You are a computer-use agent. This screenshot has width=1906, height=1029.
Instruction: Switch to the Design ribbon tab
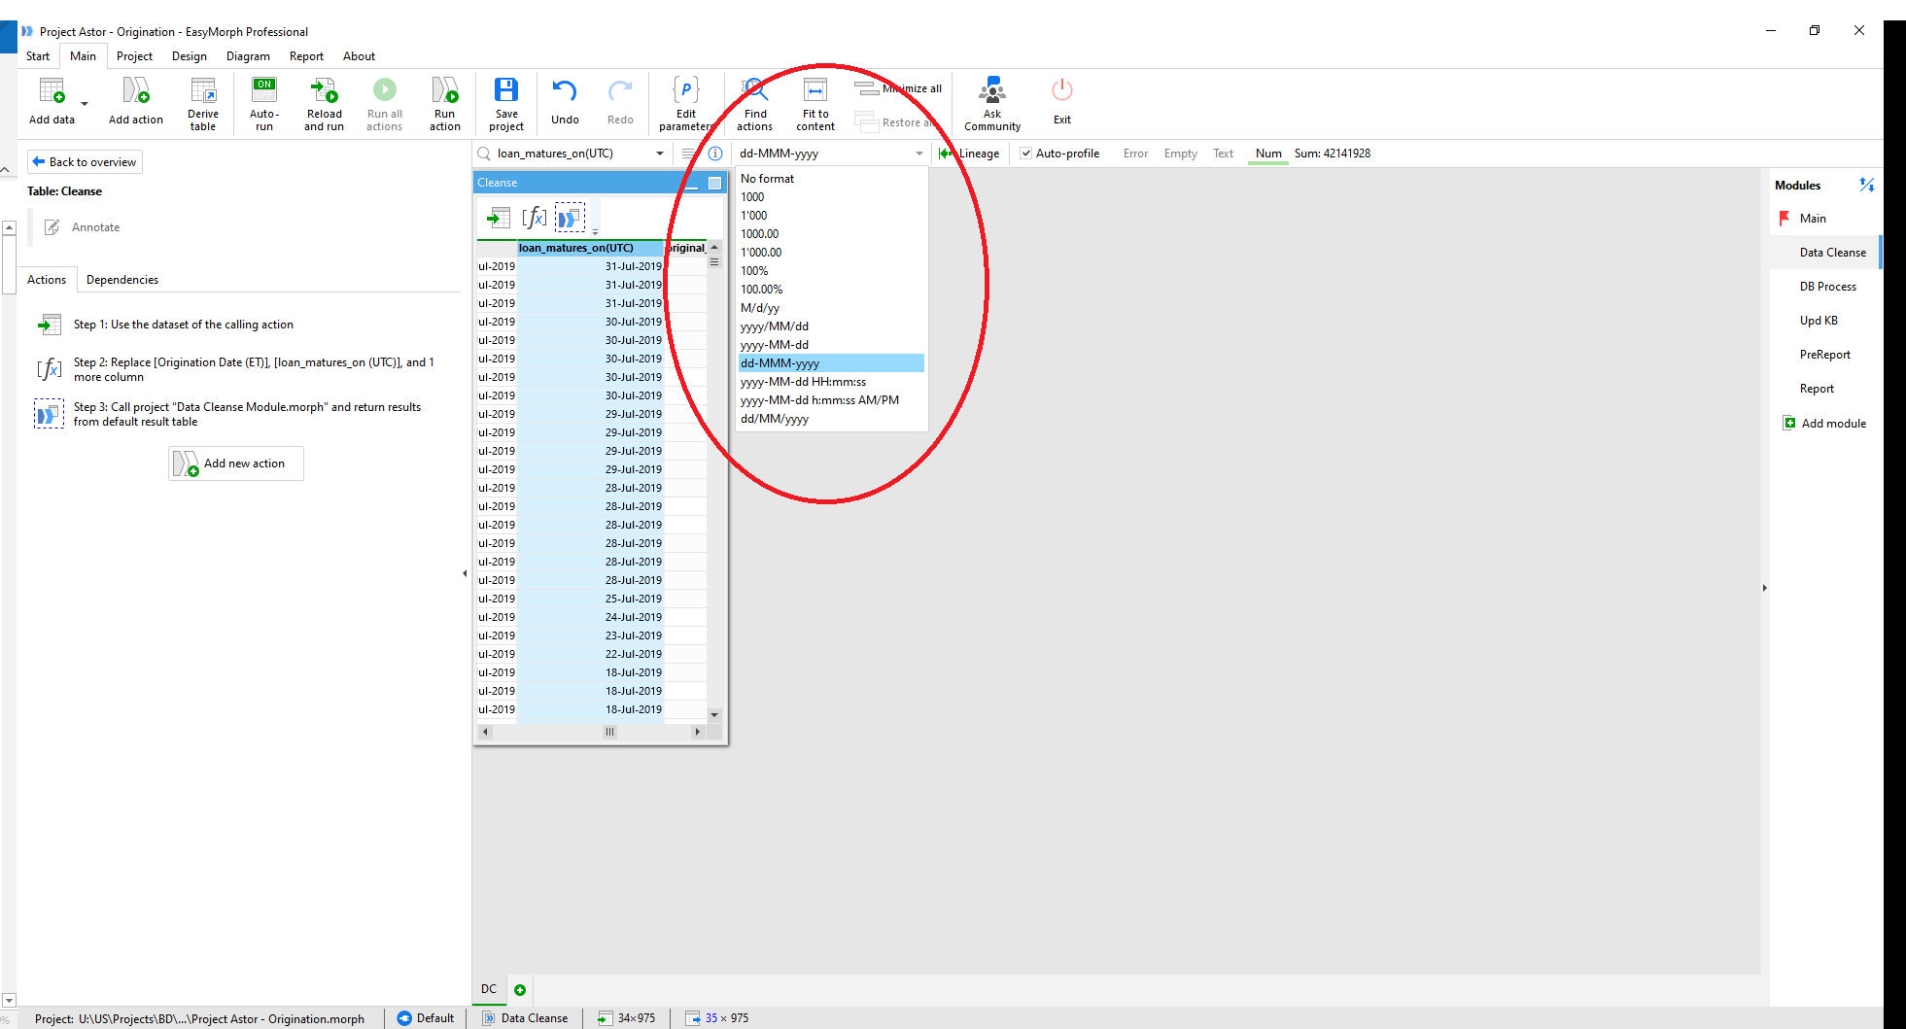[x=189, y=55]
